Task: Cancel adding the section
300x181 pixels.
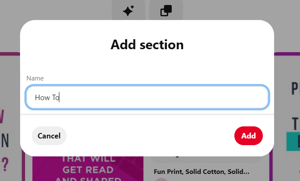Action: tap(49, 136)
